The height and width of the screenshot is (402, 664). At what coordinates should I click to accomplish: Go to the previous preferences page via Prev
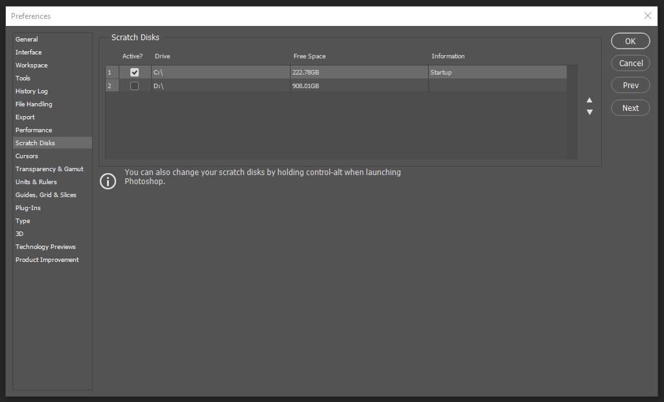click(x=630, y=85)
